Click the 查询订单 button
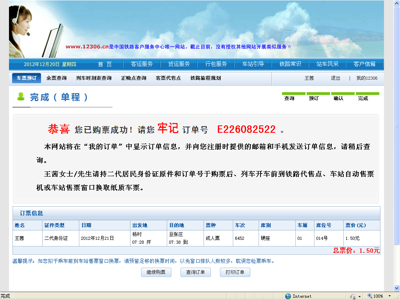The width and height of the screenshot is (400, 300). pyautogui.click(x=196, y=272)
